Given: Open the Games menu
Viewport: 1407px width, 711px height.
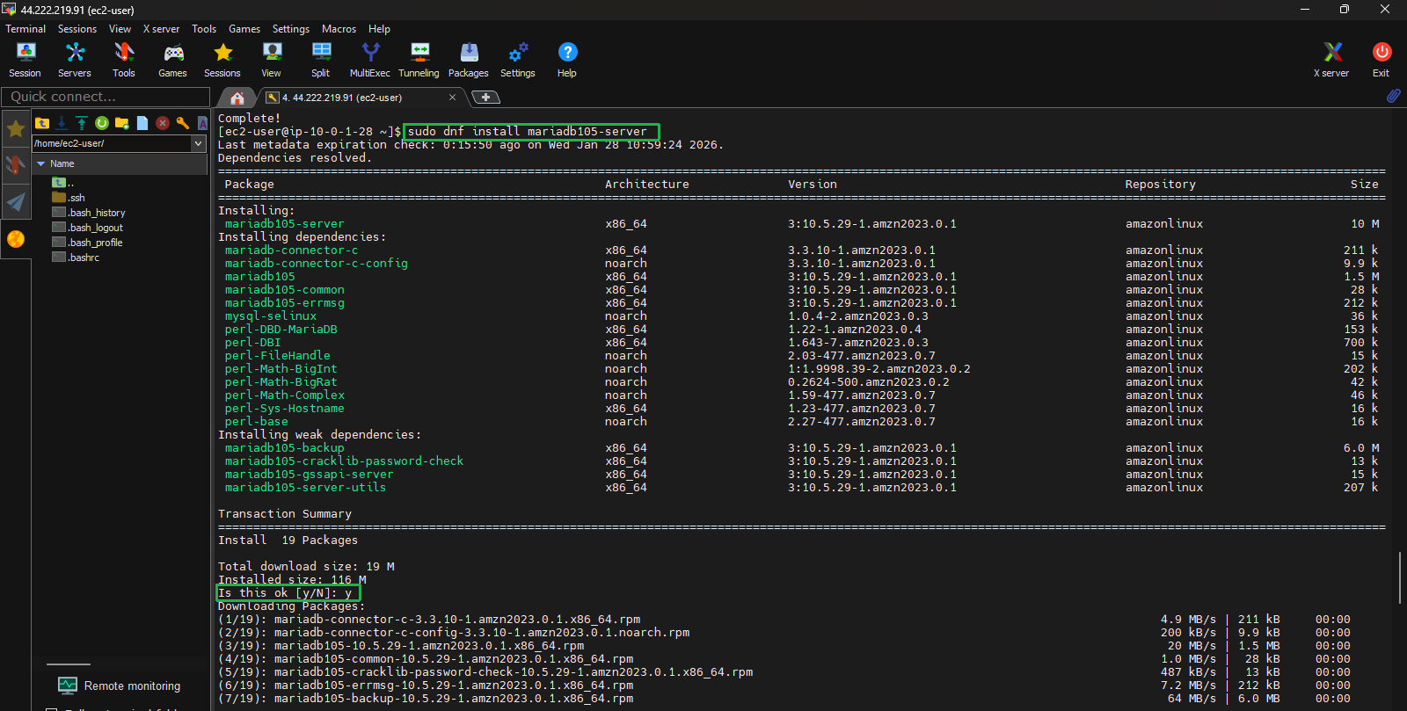Looking at the screenshot, I should click(244, 29).
